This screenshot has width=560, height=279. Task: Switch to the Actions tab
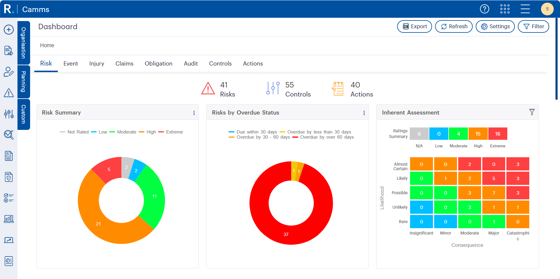pyautogui.click(x=253, y=63)
